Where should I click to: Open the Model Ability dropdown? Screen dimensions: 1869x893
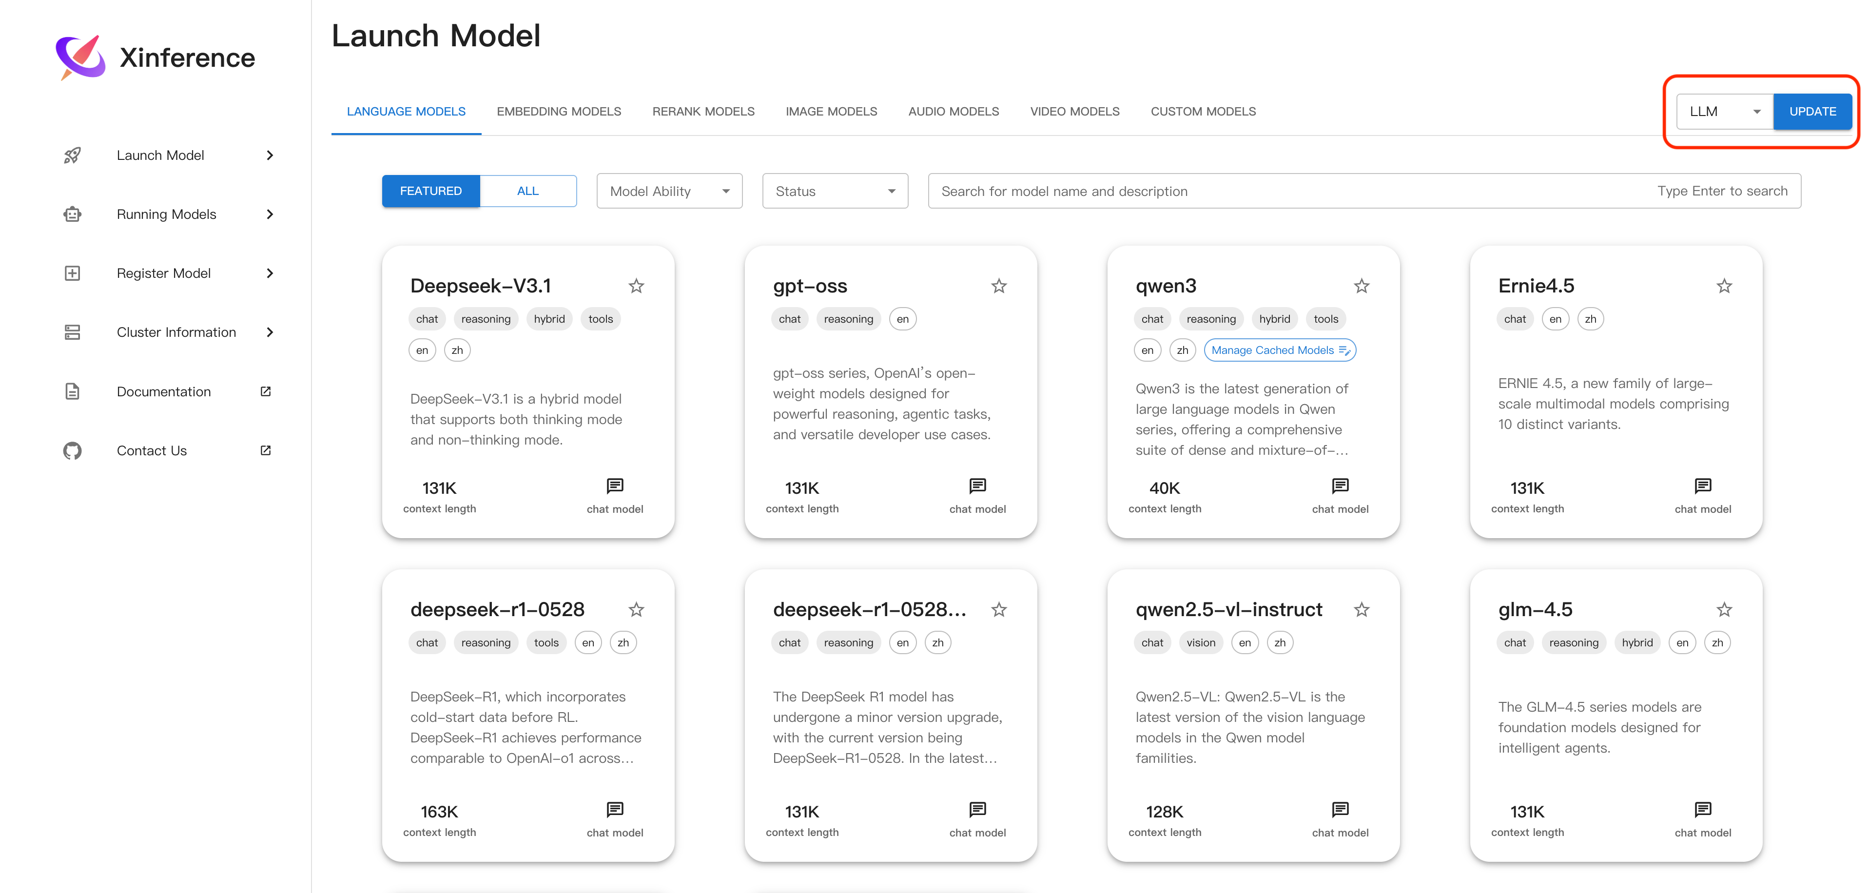(x=669, y=191)
